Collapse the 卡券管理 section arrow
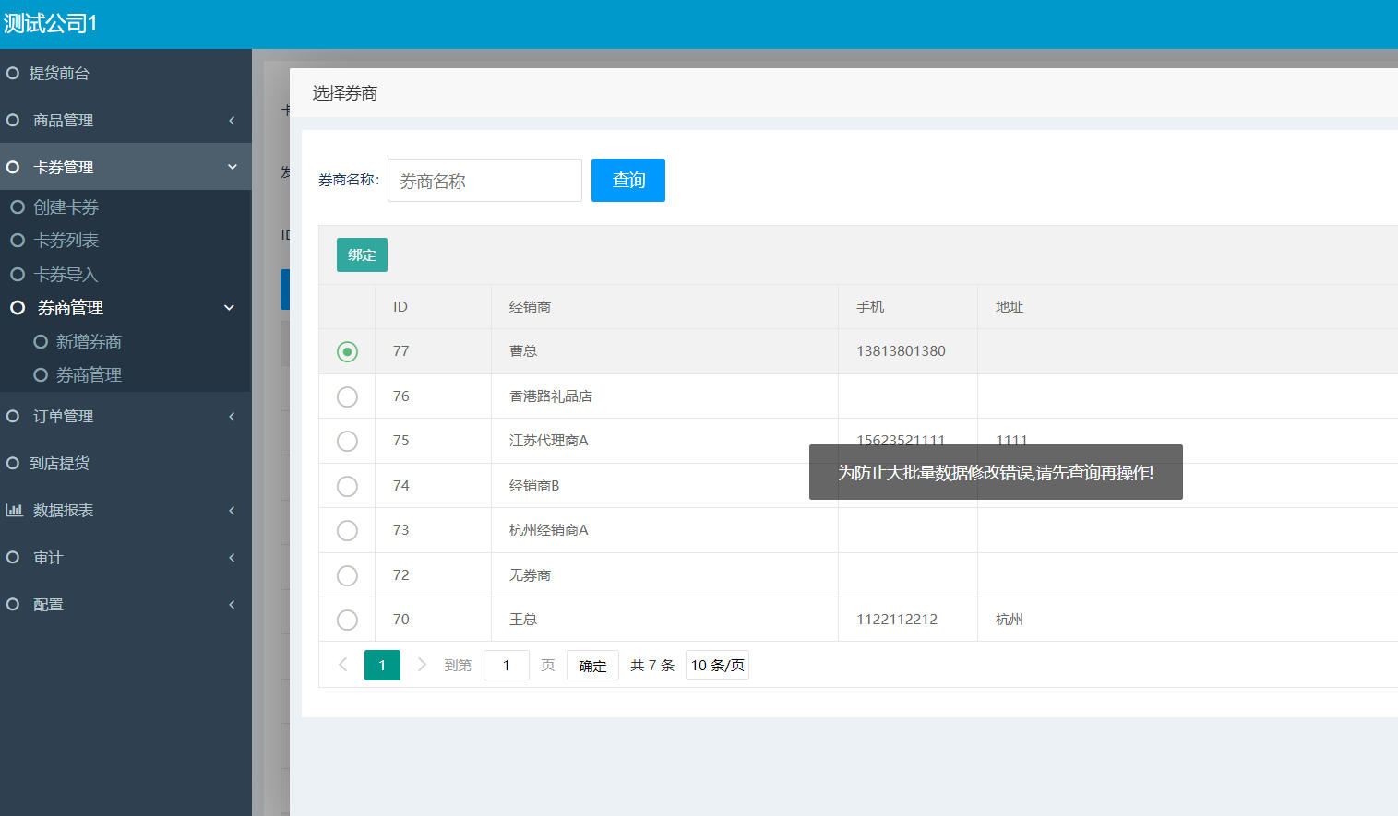Image resolution: width=1398 pixels, height=816 pixels. (232, 167)
